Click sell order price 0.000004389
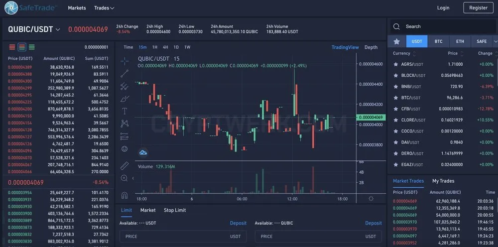The height and width of the screenshot is (247, 498). [20, 67]
